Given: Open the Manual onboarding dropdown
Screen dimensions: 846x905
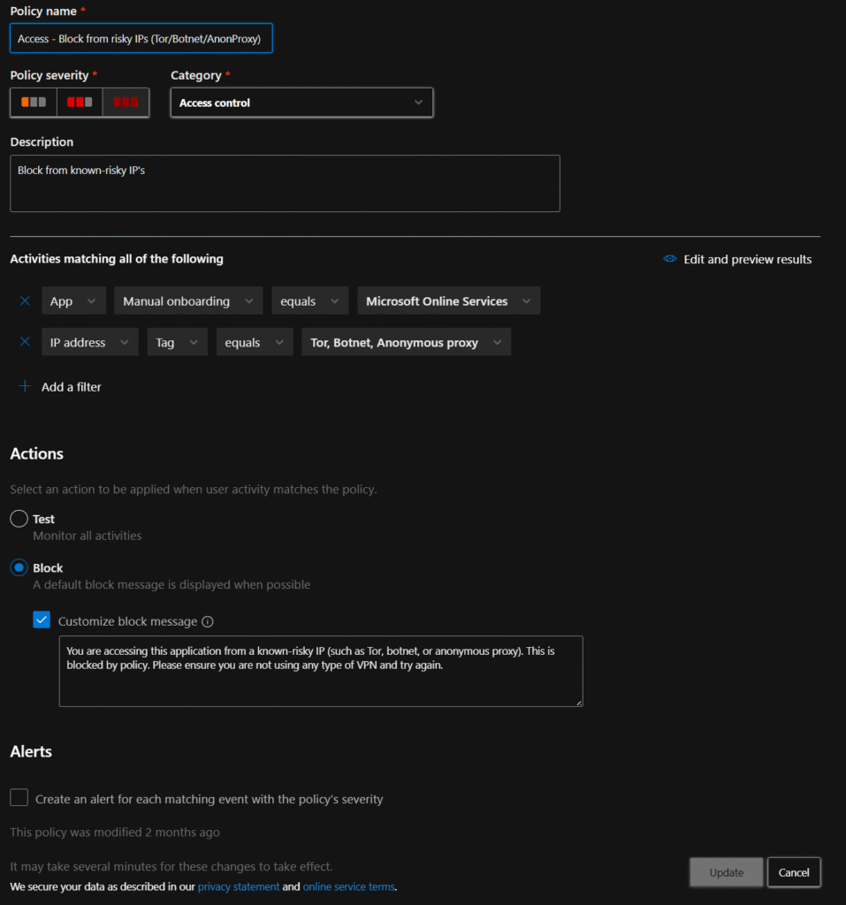Looking at the screenshot, I should [x=187, y=301].
